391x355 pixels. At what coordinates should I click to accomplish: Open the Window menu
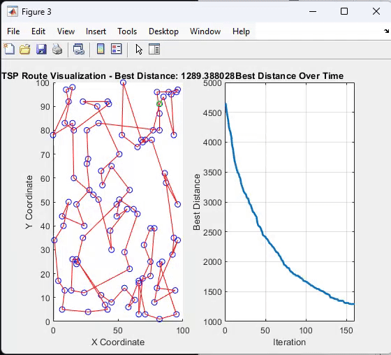[205, 31]
